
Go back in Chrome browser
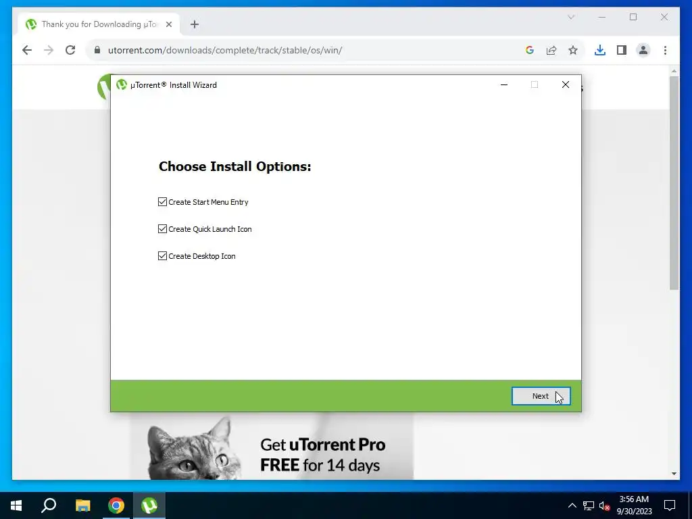point(27,50)
